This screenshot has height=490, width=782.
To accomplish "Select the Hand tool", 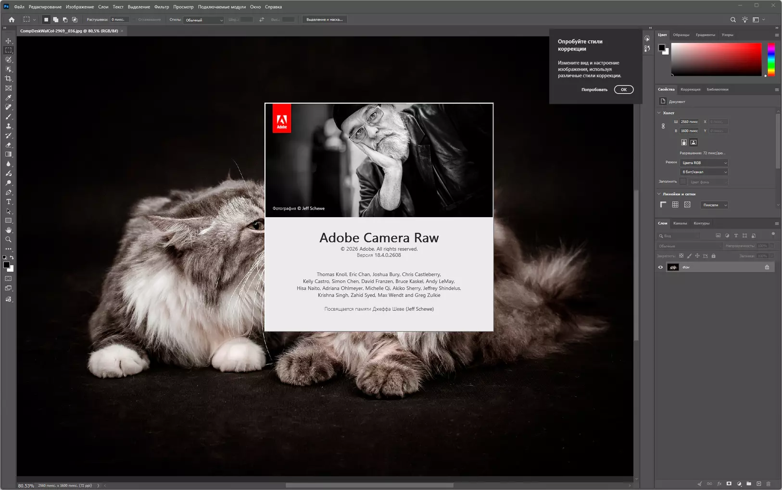I will pyautogui.click(x=9, y=230).
